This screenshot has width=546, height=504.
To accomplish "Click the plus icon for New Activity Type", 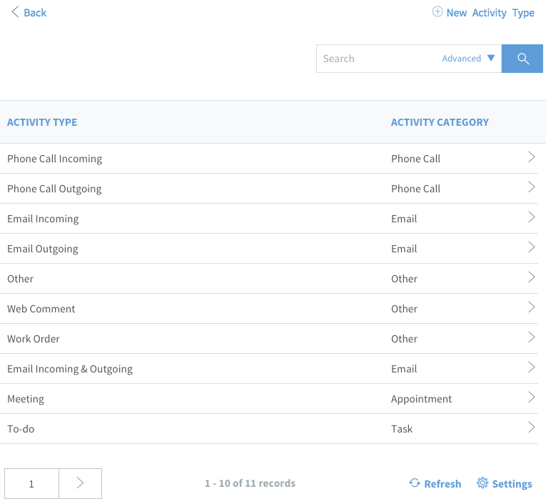I will pos(438,12).
